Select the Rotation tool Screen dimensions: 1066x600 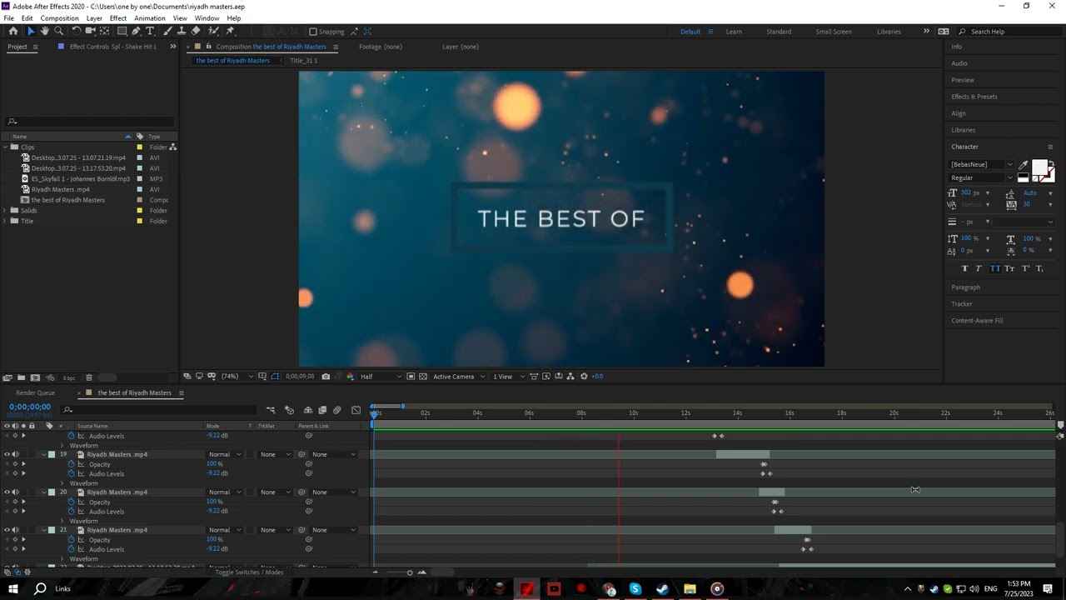(76, 31)
